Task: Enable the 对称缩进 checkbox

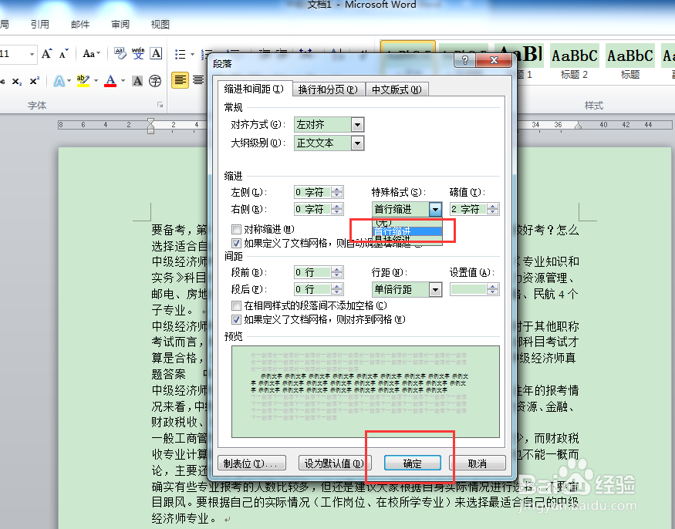Action: point(236,230)
